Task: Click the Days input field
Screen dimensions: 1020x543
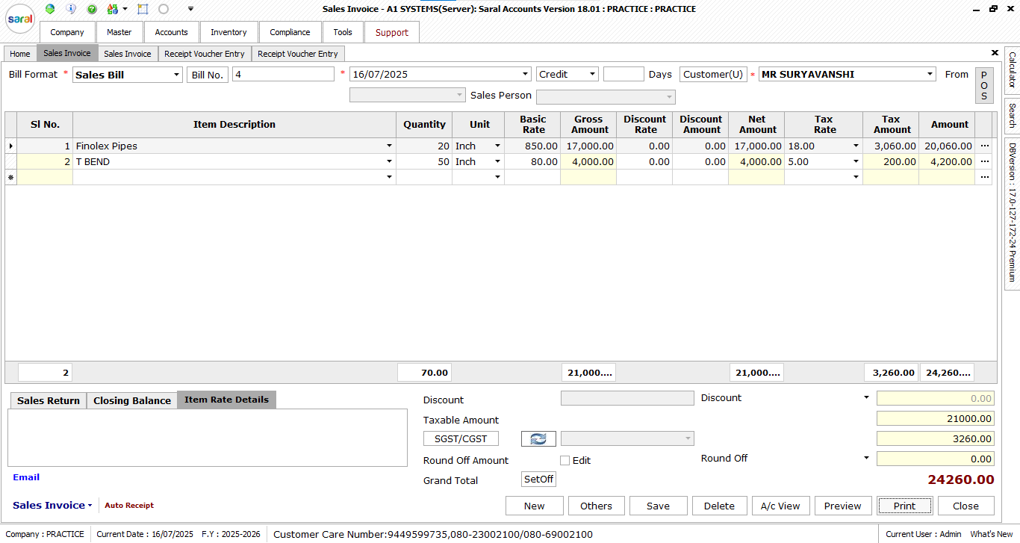Action: (x=623, y=75)
